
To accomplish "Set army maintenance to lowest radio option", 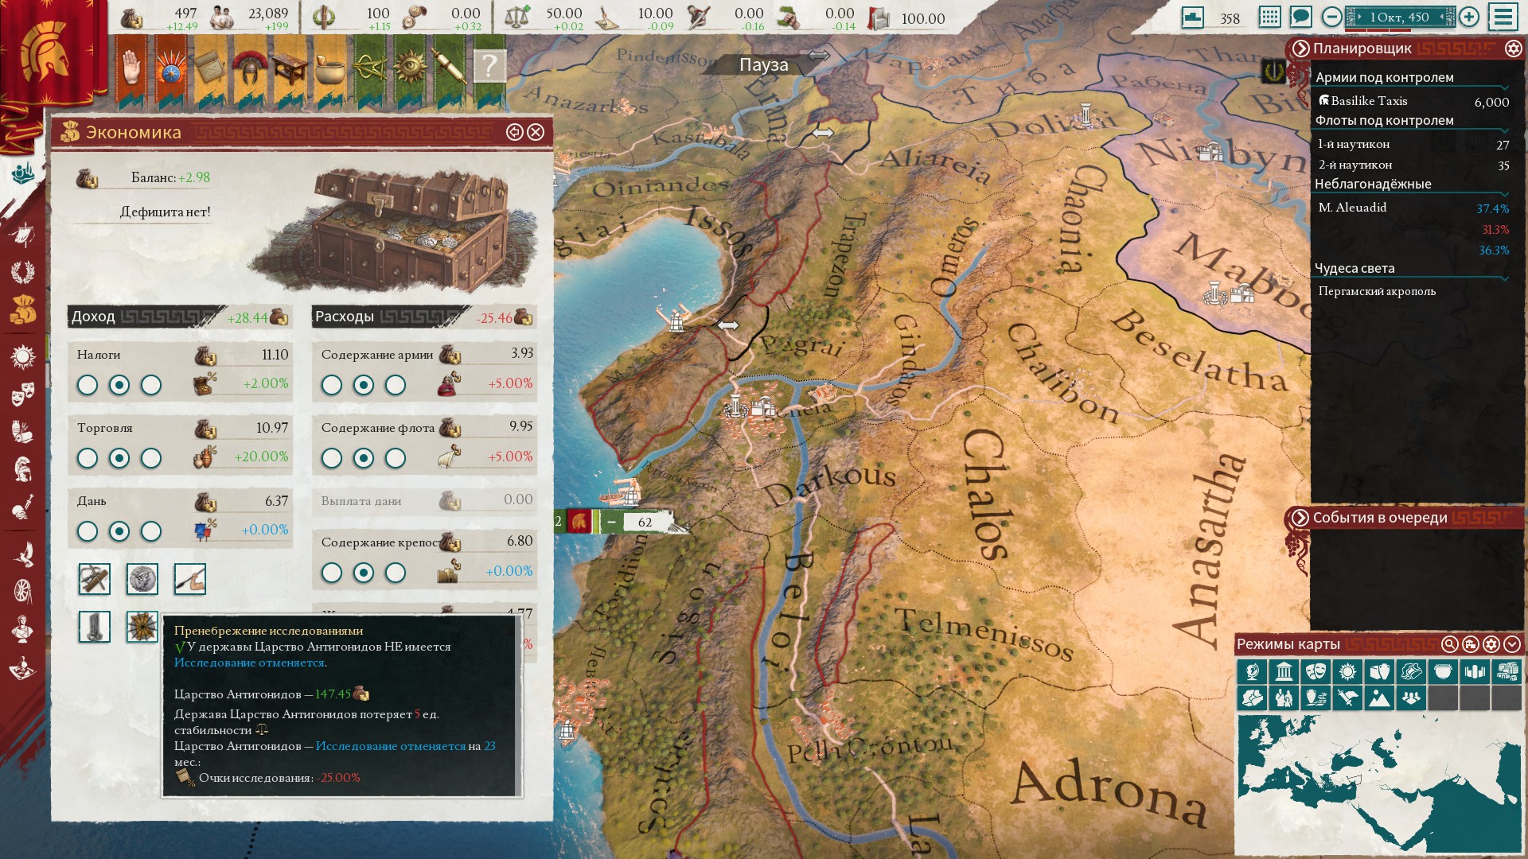I will pos(332,386).
